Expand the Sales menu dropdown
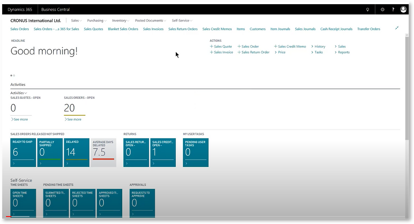The height and width of the screenshot is (224, 414). click(76, 21)
